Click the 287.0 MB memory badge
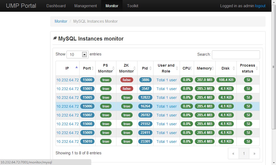 pos(205,80)
